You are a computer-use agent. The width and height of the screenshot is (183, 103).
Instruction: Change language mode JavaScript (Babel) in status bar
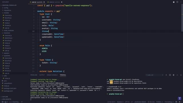pyautogui.click(x=140, y=102)
